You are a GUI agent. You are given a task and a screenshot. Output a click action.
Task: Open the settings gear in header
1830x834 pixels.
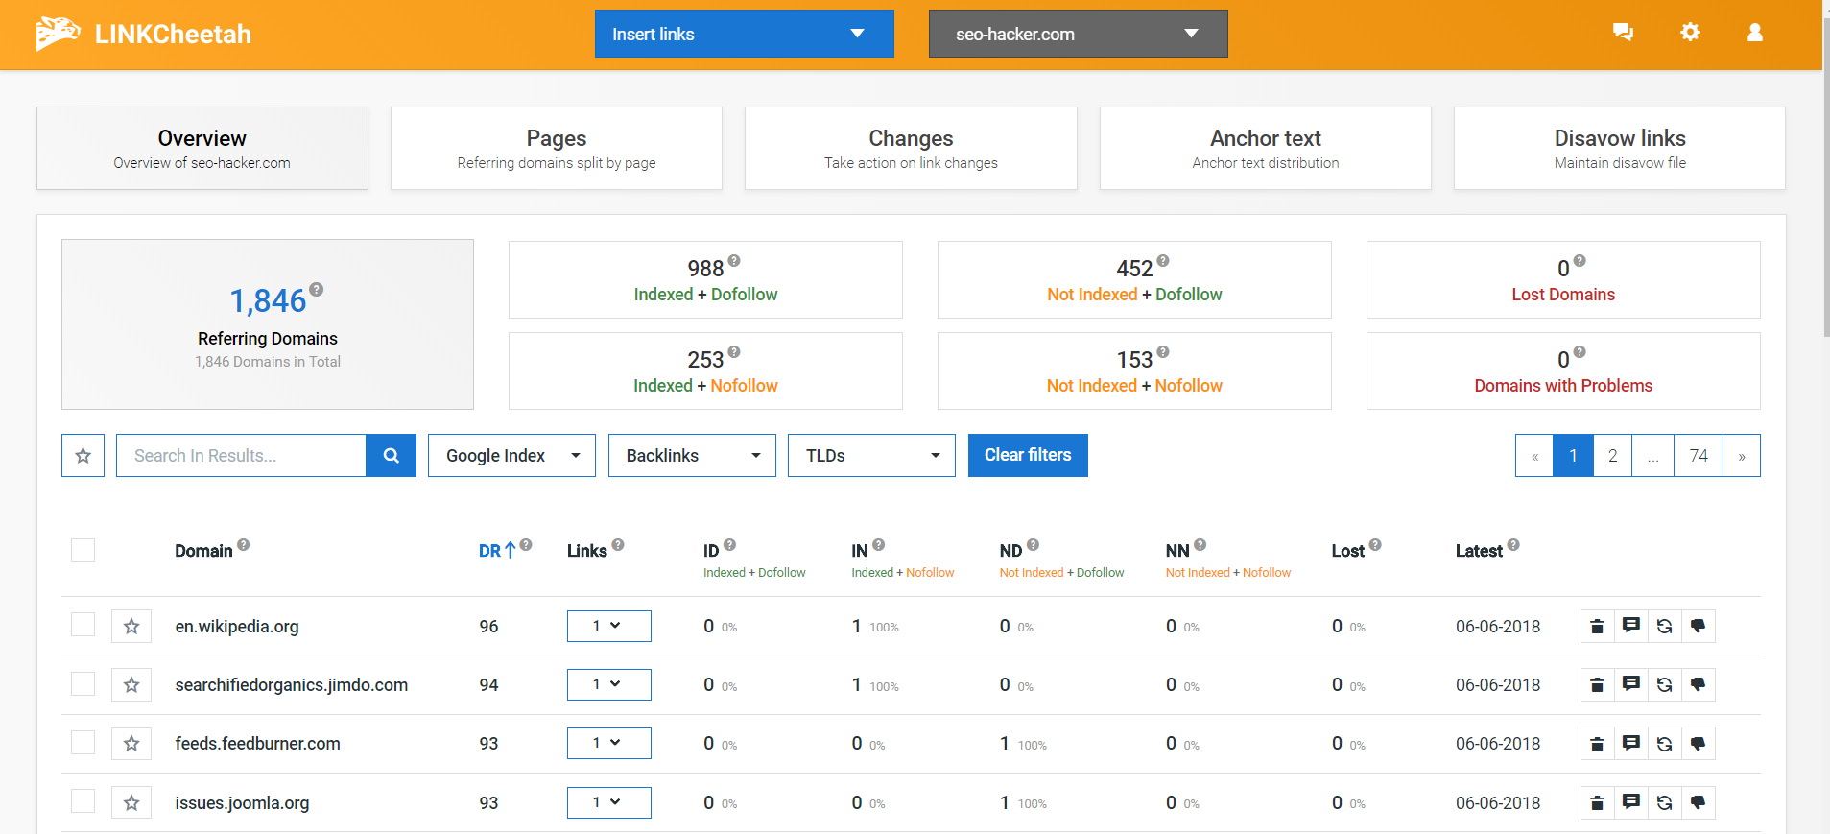click(x=1690, y=33)
